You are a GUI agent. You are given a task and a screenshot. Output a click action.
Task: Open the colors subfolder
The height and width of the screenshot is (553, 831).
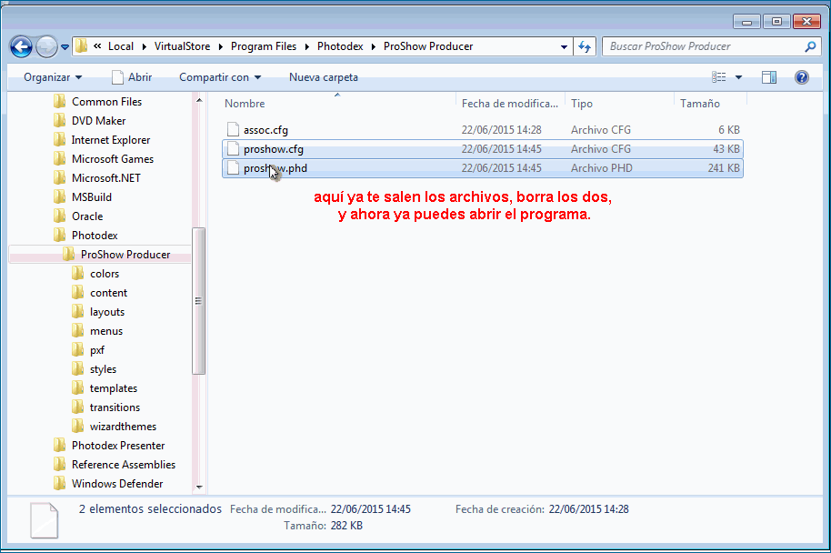(105, 273)
